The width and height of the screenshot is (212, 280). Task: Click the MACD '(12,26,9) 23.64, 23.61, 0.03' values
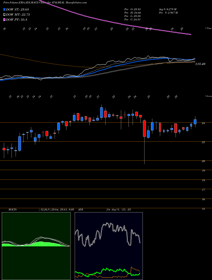tap(56, 210)
